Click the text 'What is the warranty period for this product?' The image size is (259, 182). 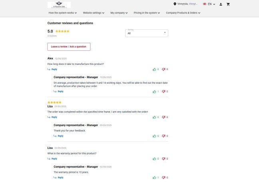point(72,154)
